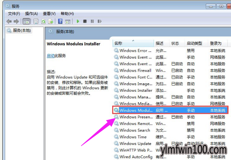Screen dimensions: 231x160
Task: Click the Refresh toolbar icon
Action: (43, 22)
